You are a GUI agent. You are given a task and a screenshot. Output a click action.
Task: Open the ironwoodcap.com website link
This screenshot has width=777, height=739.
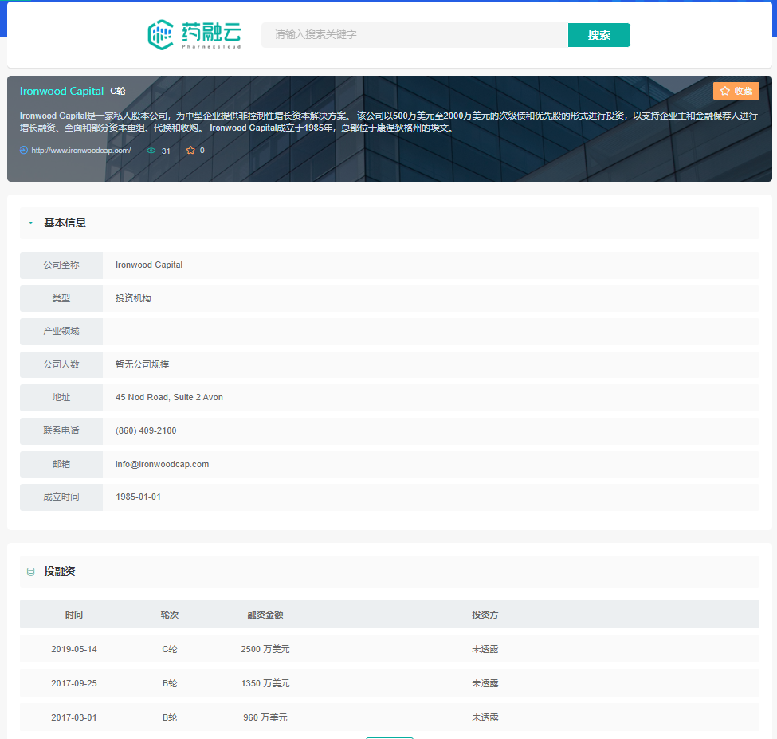coord(80,150)
